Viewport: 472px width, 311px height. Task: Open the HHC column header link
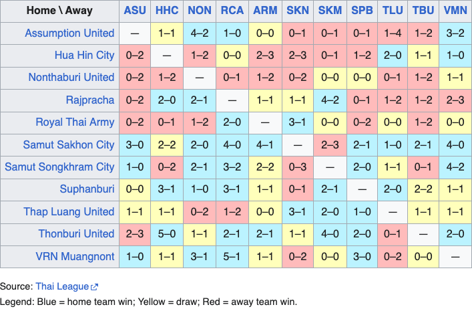tap(167, 11)
